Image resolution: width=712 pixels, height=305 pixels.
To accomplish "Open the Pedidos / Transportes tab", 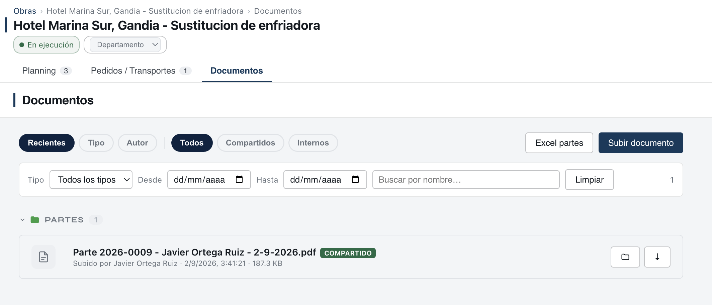I will tap(141, 71).
